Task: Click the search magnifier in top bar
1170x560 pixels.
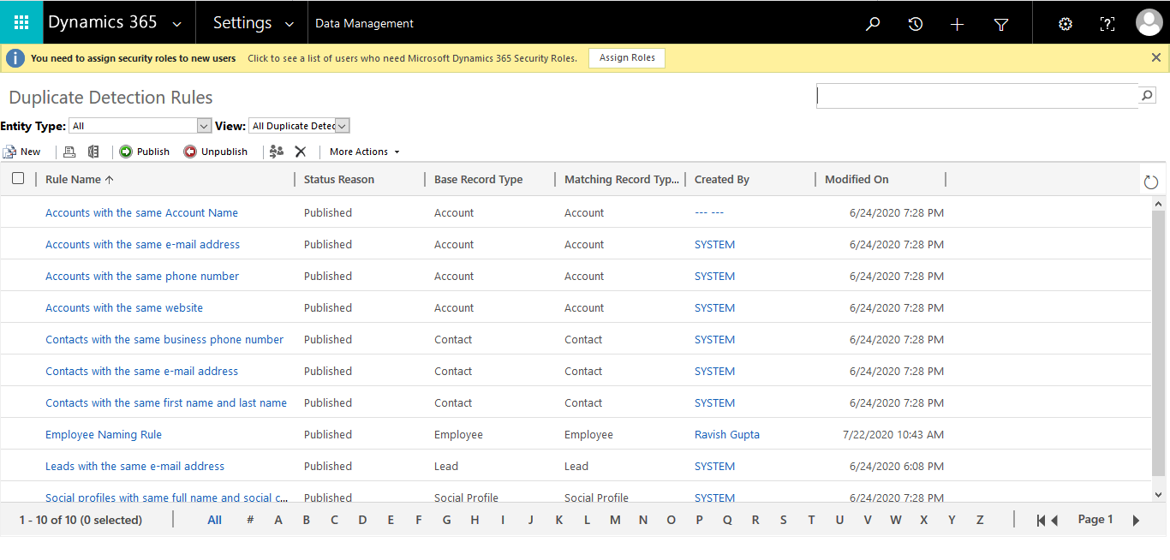Action: pos(873,24)
